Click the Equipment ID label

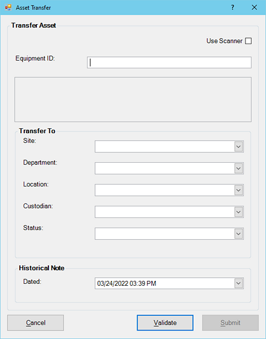tap(35, 58)
